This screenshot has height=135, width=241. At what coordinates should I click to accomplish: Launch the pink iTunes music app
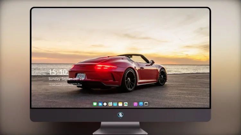(x=135, y=104)
